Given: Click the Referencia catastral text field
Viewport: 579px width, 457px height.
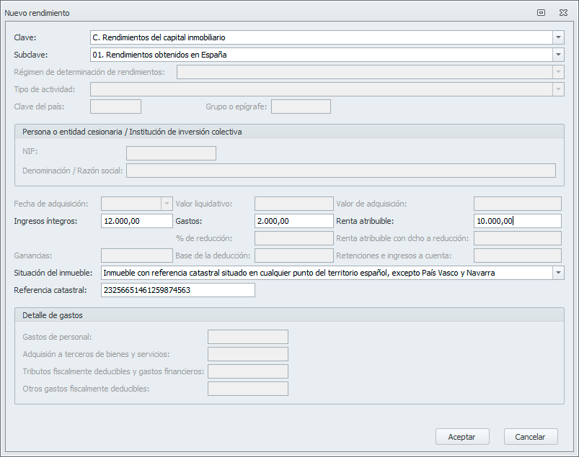Looking at the screenshot, I should click(178, 290).
